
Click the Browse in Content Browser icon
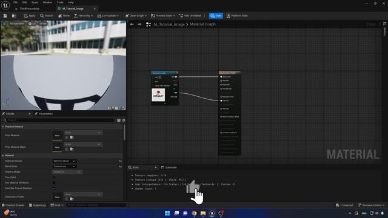pos(14,16)
